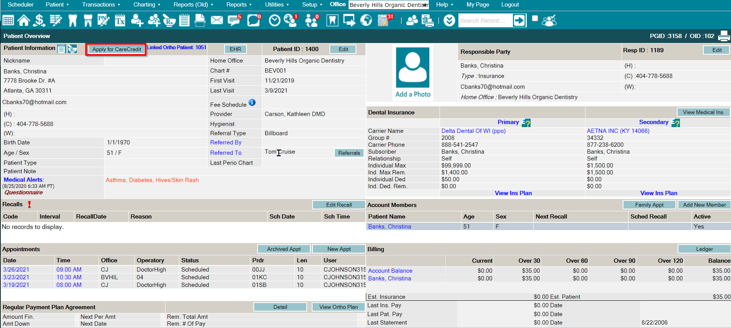This screenshot has width=731, height=328.
Task: Expand the Utilities menu dropdown
Action: tap(277, 5)
